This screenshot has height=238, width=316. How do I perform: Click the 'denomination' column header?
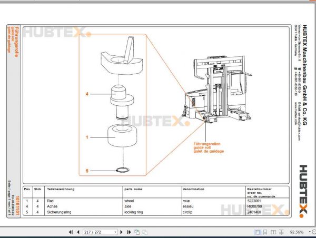tap(193, 189)
